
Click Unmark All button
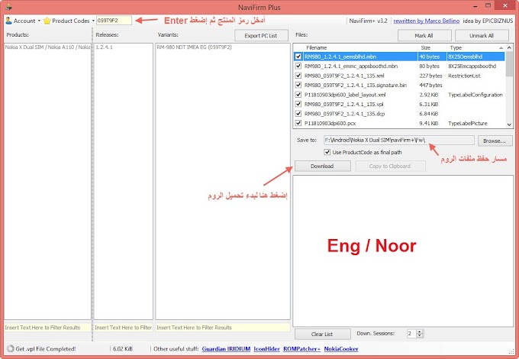tap(482, 35)
